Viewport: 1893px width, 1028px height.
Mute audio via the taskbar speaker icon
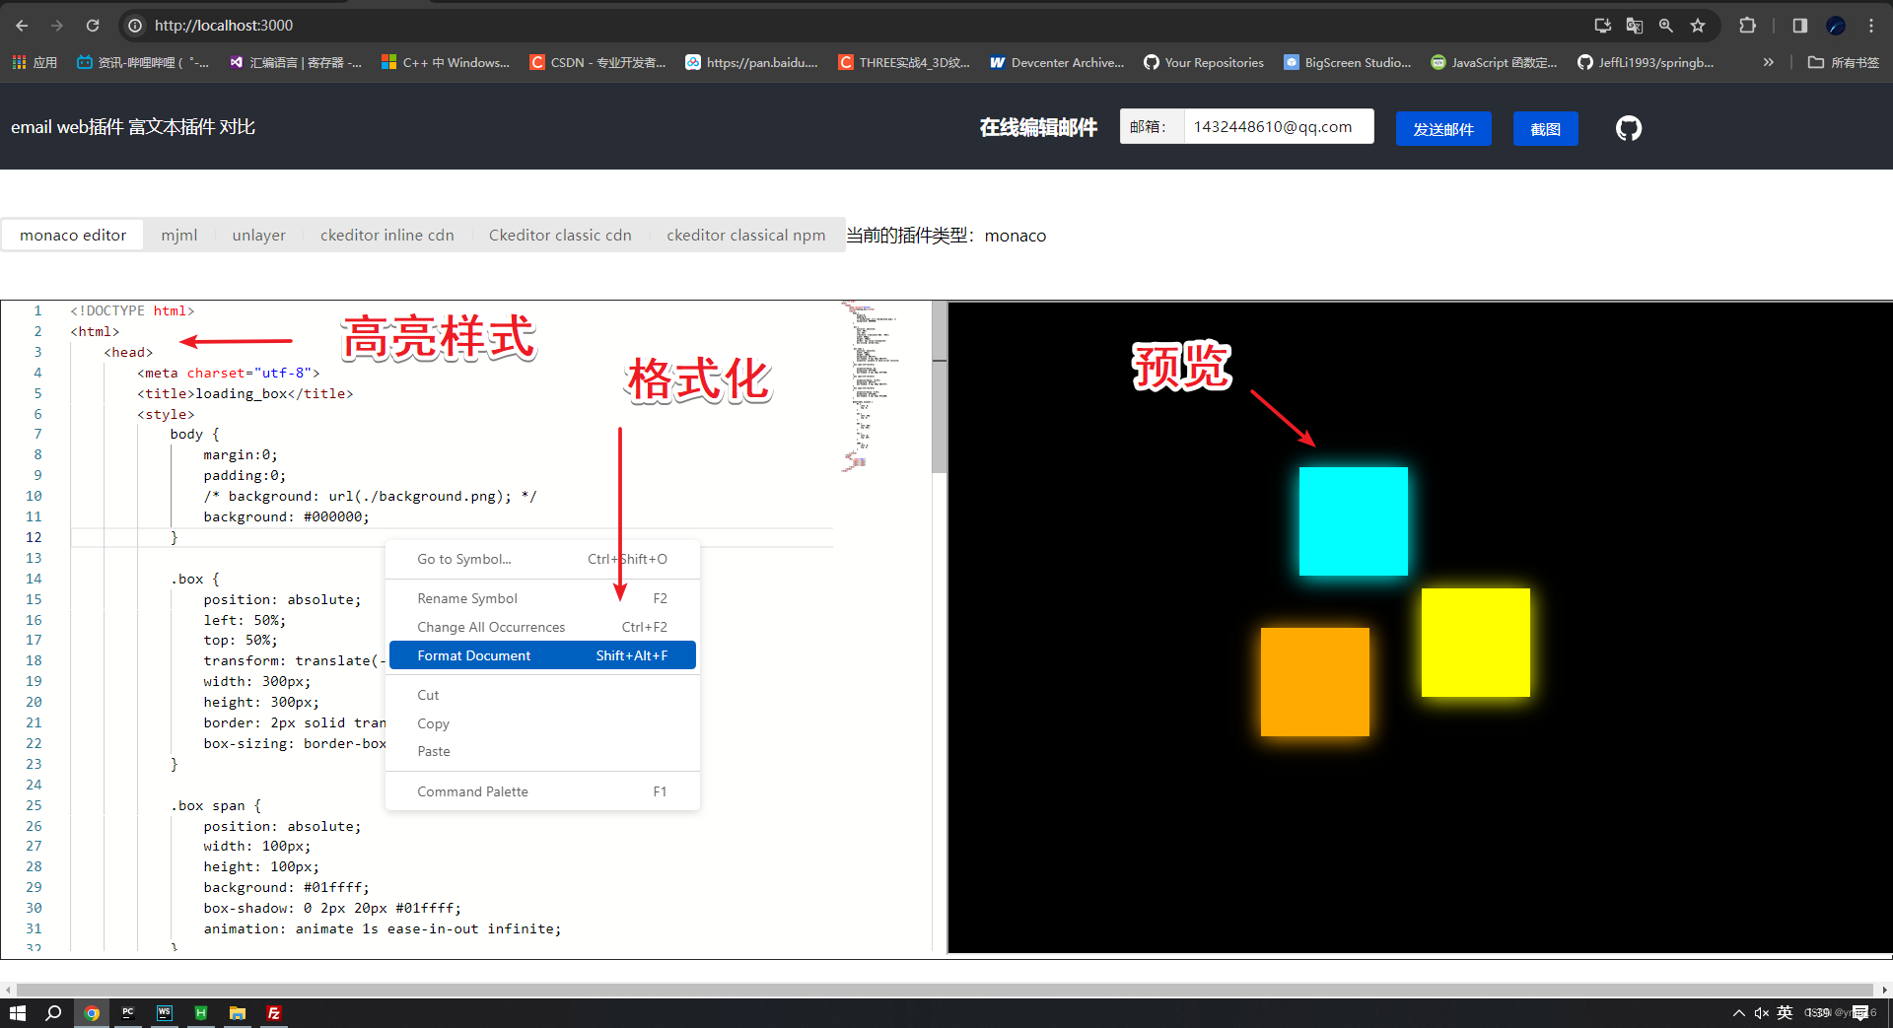click(1762, 1012)
